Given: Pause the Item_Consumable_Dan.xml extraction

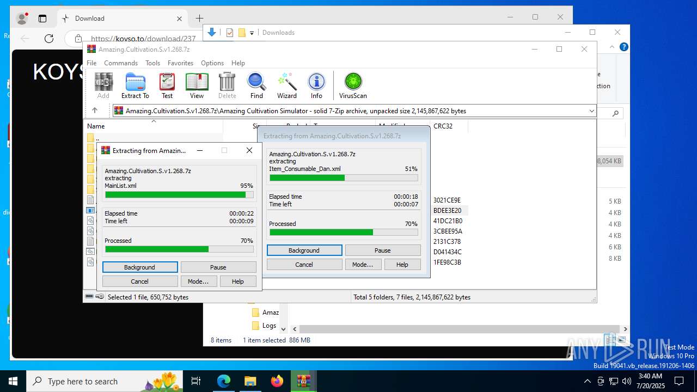Looking at the screenshot, I should pyautogui.click(x=383, y=250).
